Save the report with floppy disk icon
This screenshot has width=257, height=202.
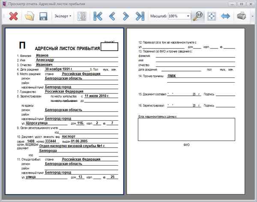43,16
